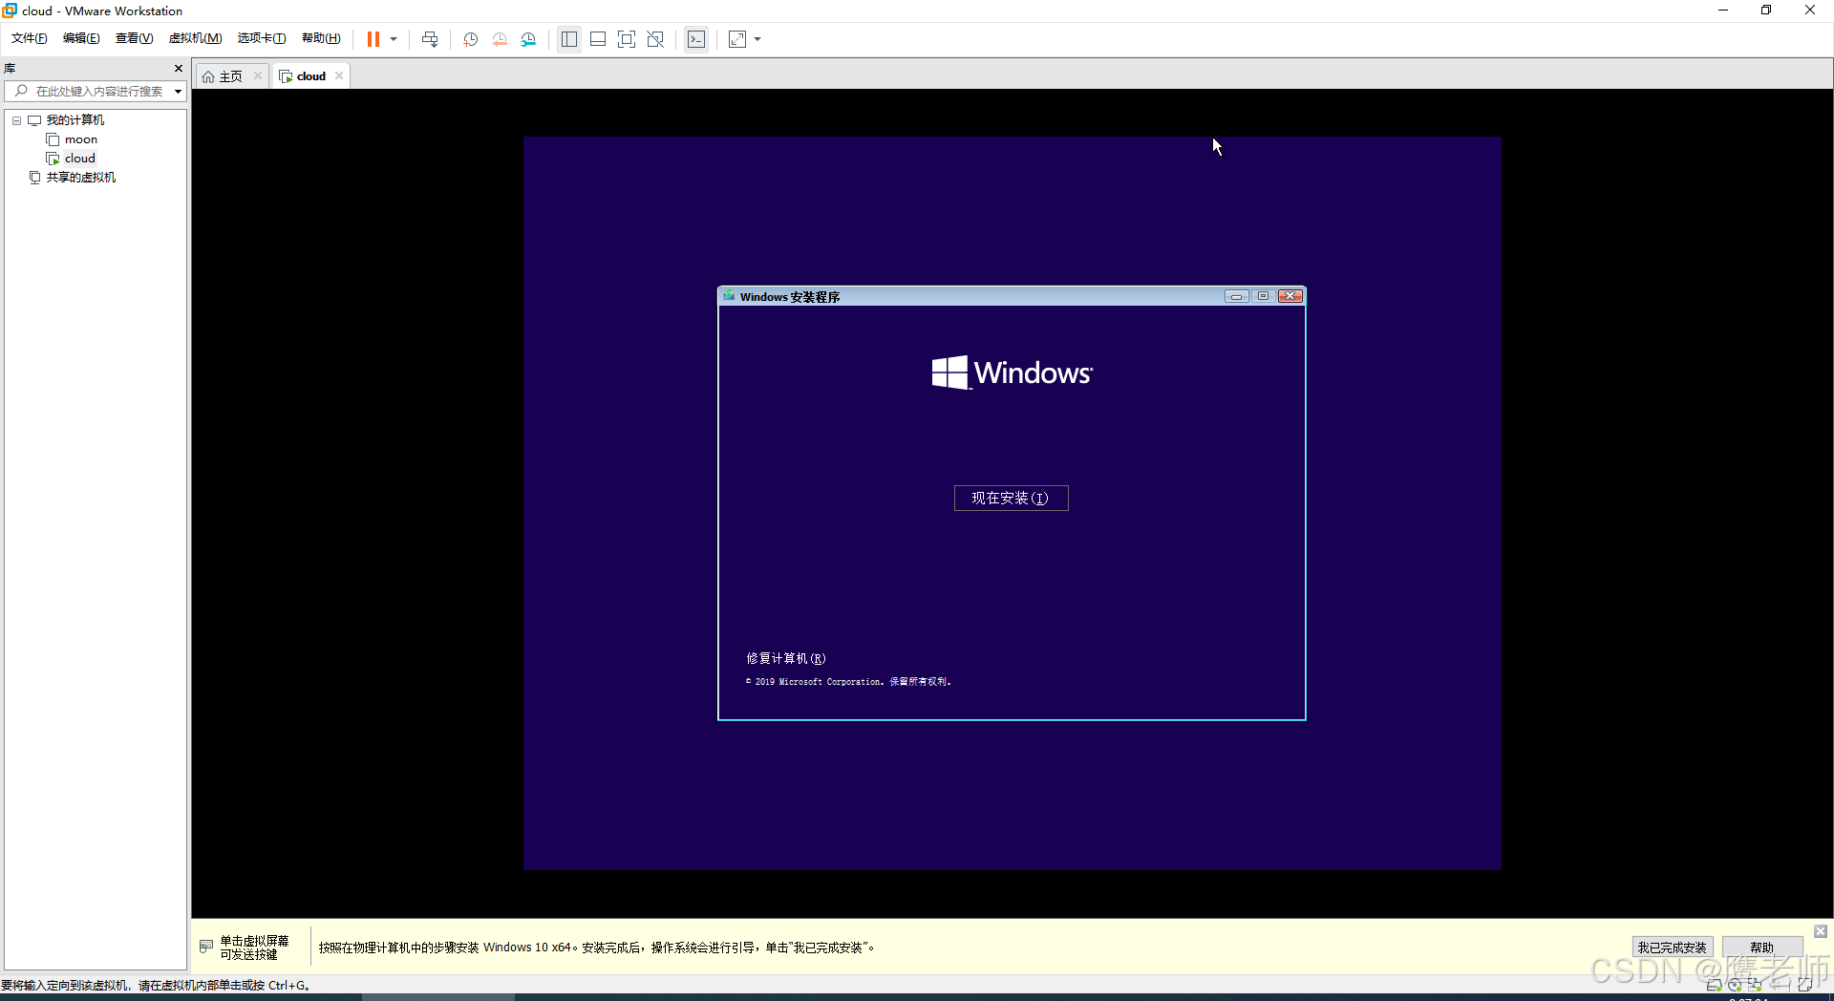The width and height of the screenshot is (1834, 1001).
Task: Select 我的计算机 in the library
Action: pyautogui.click(x=75, y=120)
